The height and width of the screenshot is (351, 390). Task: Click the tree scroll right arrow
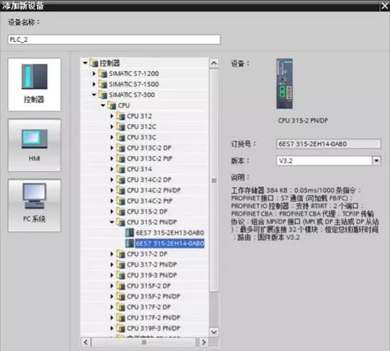204,342
